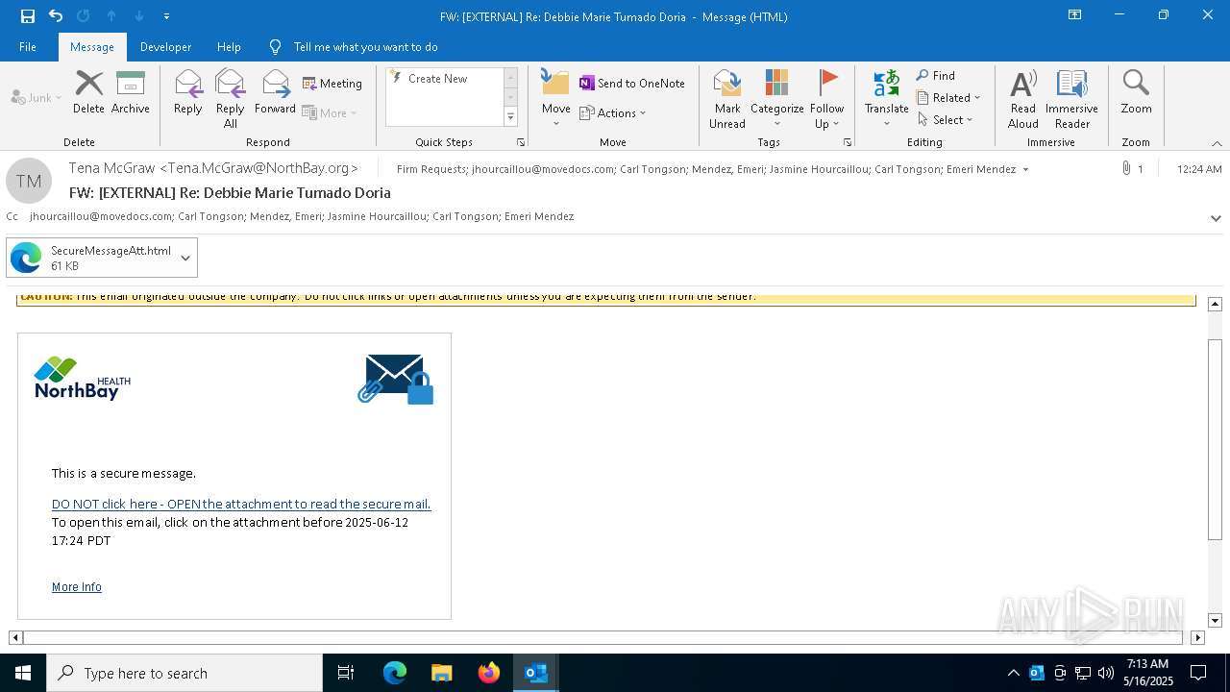Open Immersive Reader
The width and height of the screenshot is (1230, 692).
(1072, 98)
